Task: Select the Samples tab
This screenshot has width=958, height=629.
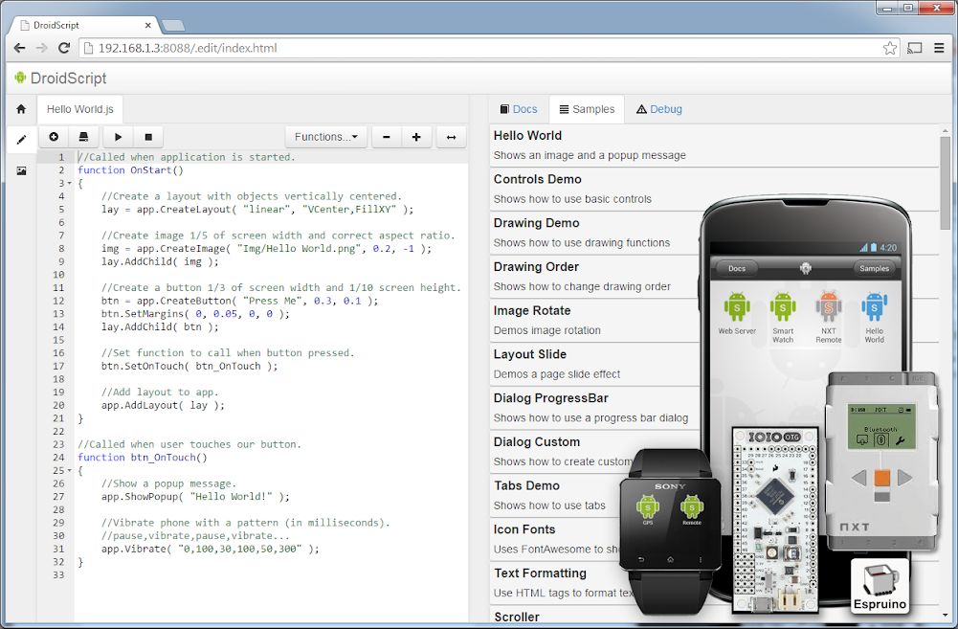Action: click(x=587, y=108)
